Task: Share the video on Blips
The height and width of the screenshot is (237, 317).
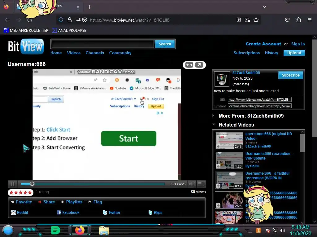Action: click(155, 212)
